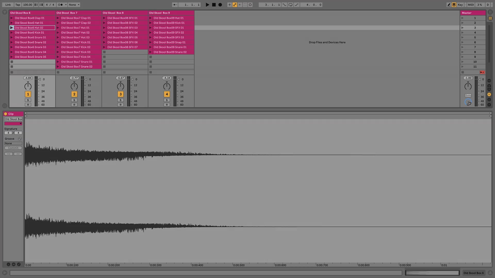Select the Old Skool Box 7 track header

(79, 13)
